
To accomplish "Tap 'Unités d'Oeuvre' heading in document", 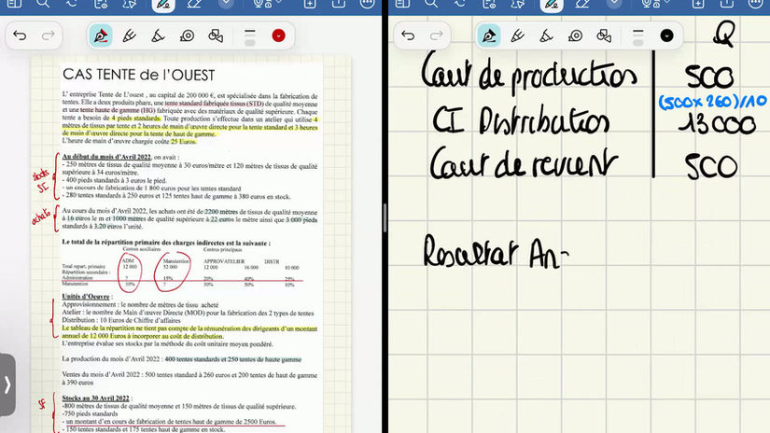I will (x=86, y=297).
